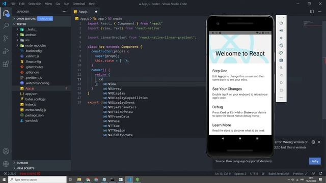Rotate emulator left
Viewport: 326px width, 183px height.
coord(281,45)
